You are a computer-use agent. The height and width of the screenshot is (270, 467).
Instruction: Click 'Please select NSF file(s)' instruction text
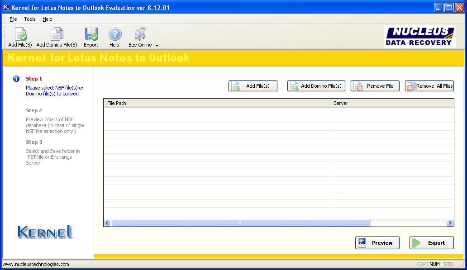54,91
